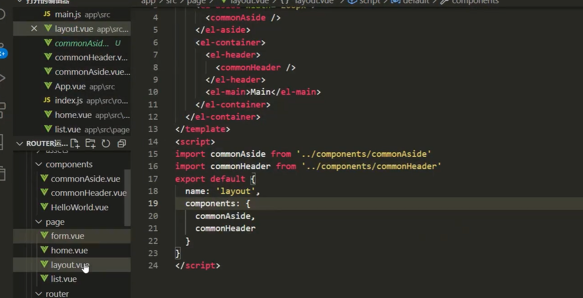Refresh the explorer with the circular arrow icon
The height and width of the screenshot is (298, 583).
coord(106,143)
